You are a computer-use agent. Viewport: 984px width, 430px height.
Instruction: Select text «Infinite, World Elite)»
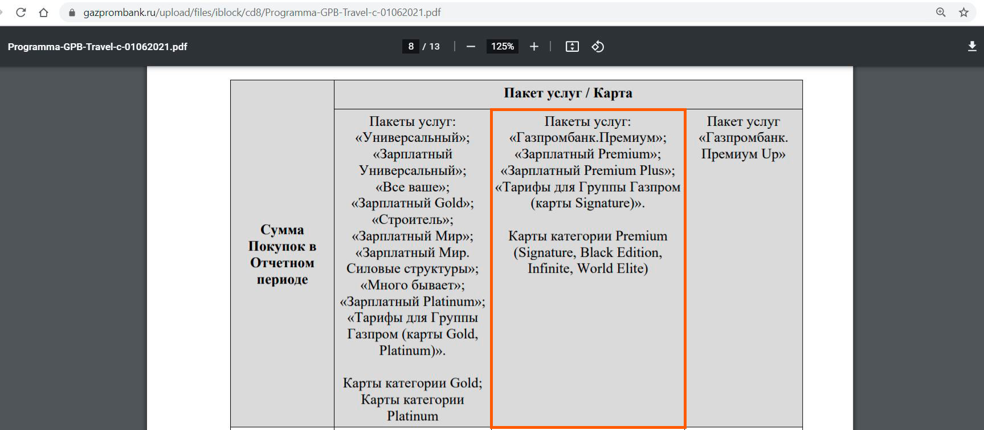587,269
